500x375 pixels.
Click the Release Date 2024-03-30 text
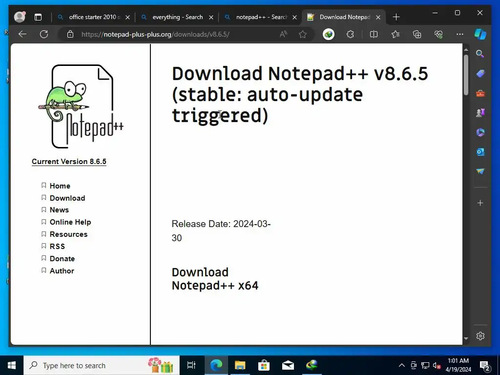tap(221, 231)
